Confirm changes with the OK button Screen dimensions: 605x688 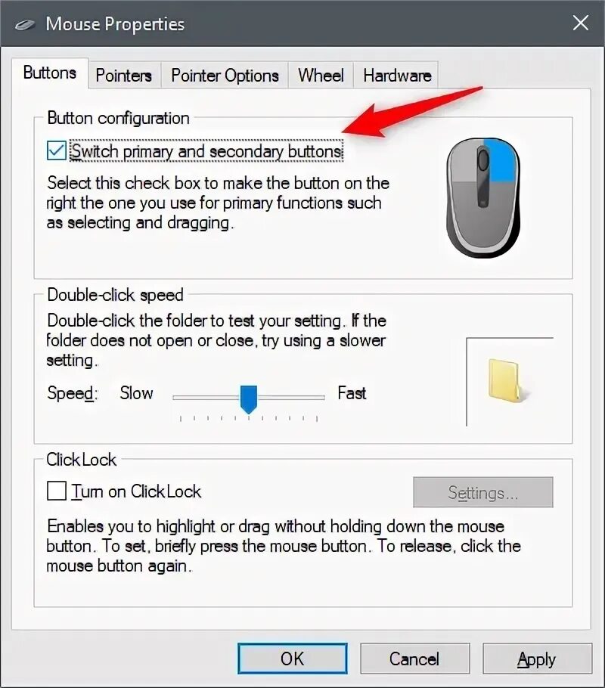(293, 659)
